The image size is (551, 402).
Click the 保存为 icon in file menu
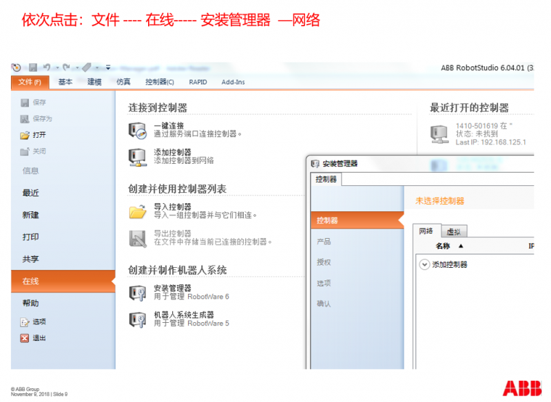(x=25, y=119)
